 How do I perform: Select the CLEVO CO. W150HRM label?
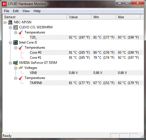pyautogui.click(x=36, y=27)
